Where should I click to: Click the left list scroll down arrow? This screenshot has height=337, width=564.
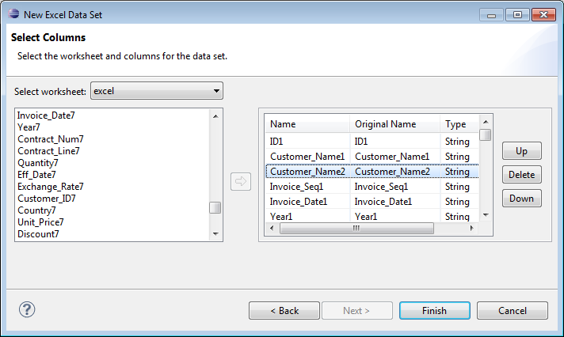(215, 234)
